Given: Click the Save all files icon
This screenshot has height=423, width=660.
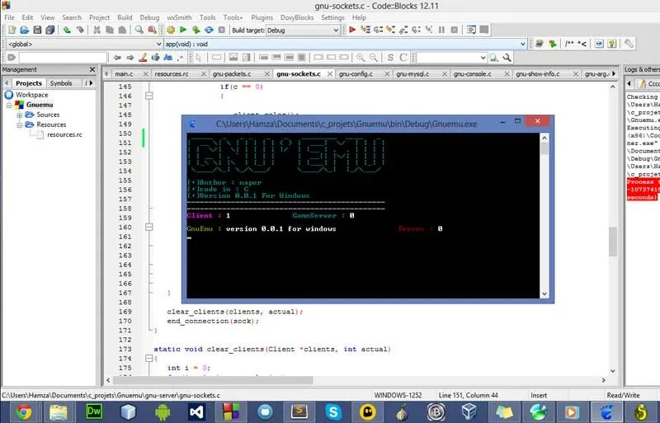Looking at the screenshot, I should 50,30.
